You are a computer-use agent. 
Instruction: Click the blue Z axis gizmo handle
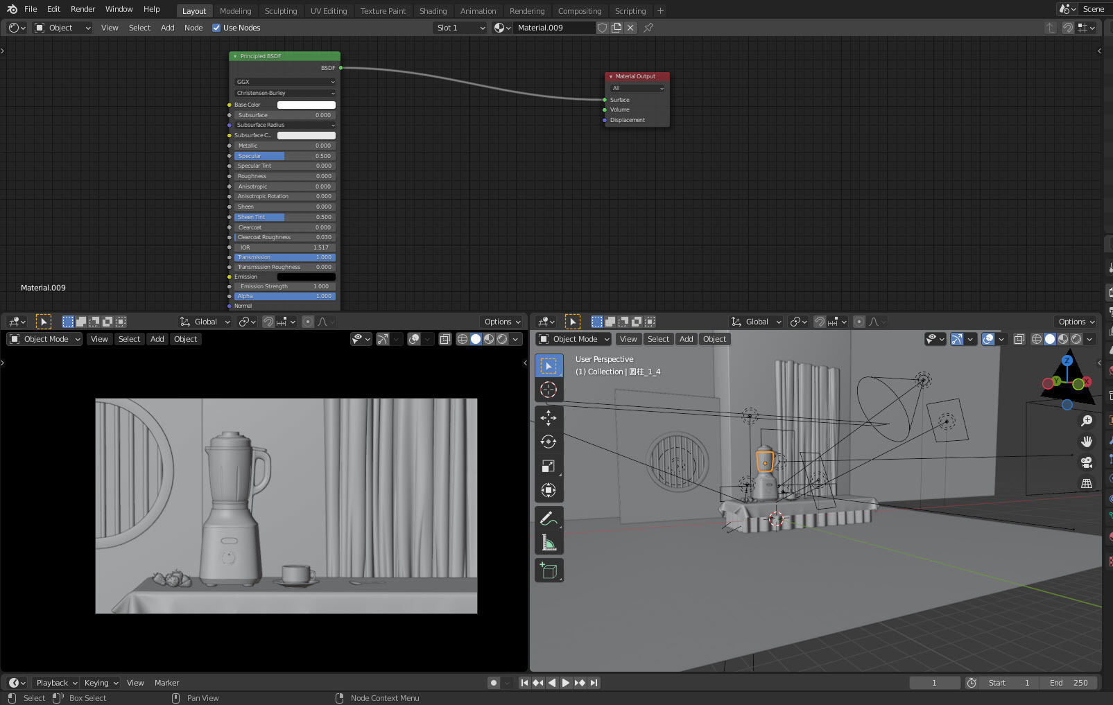(1067, 360)
